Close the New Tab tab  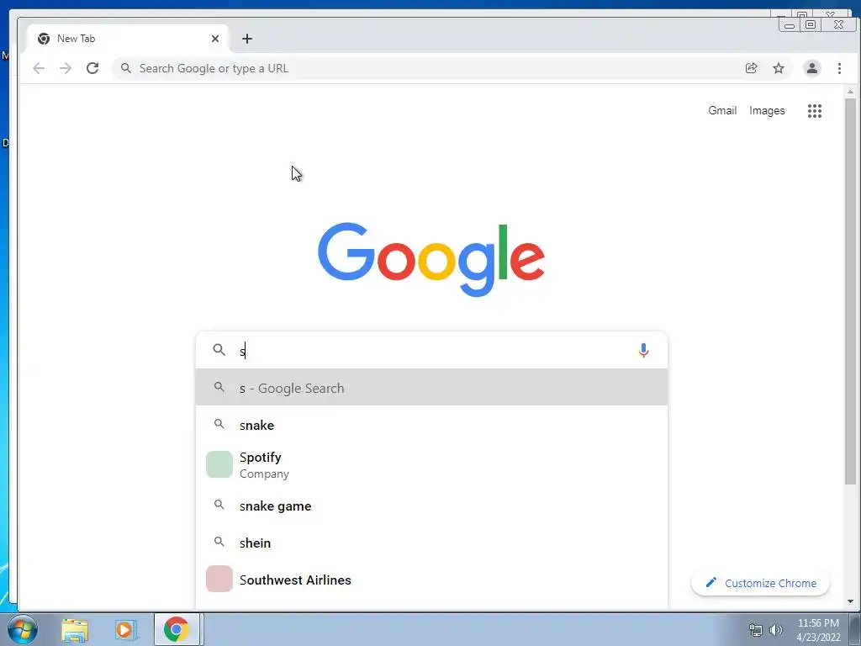coord(215,39)
